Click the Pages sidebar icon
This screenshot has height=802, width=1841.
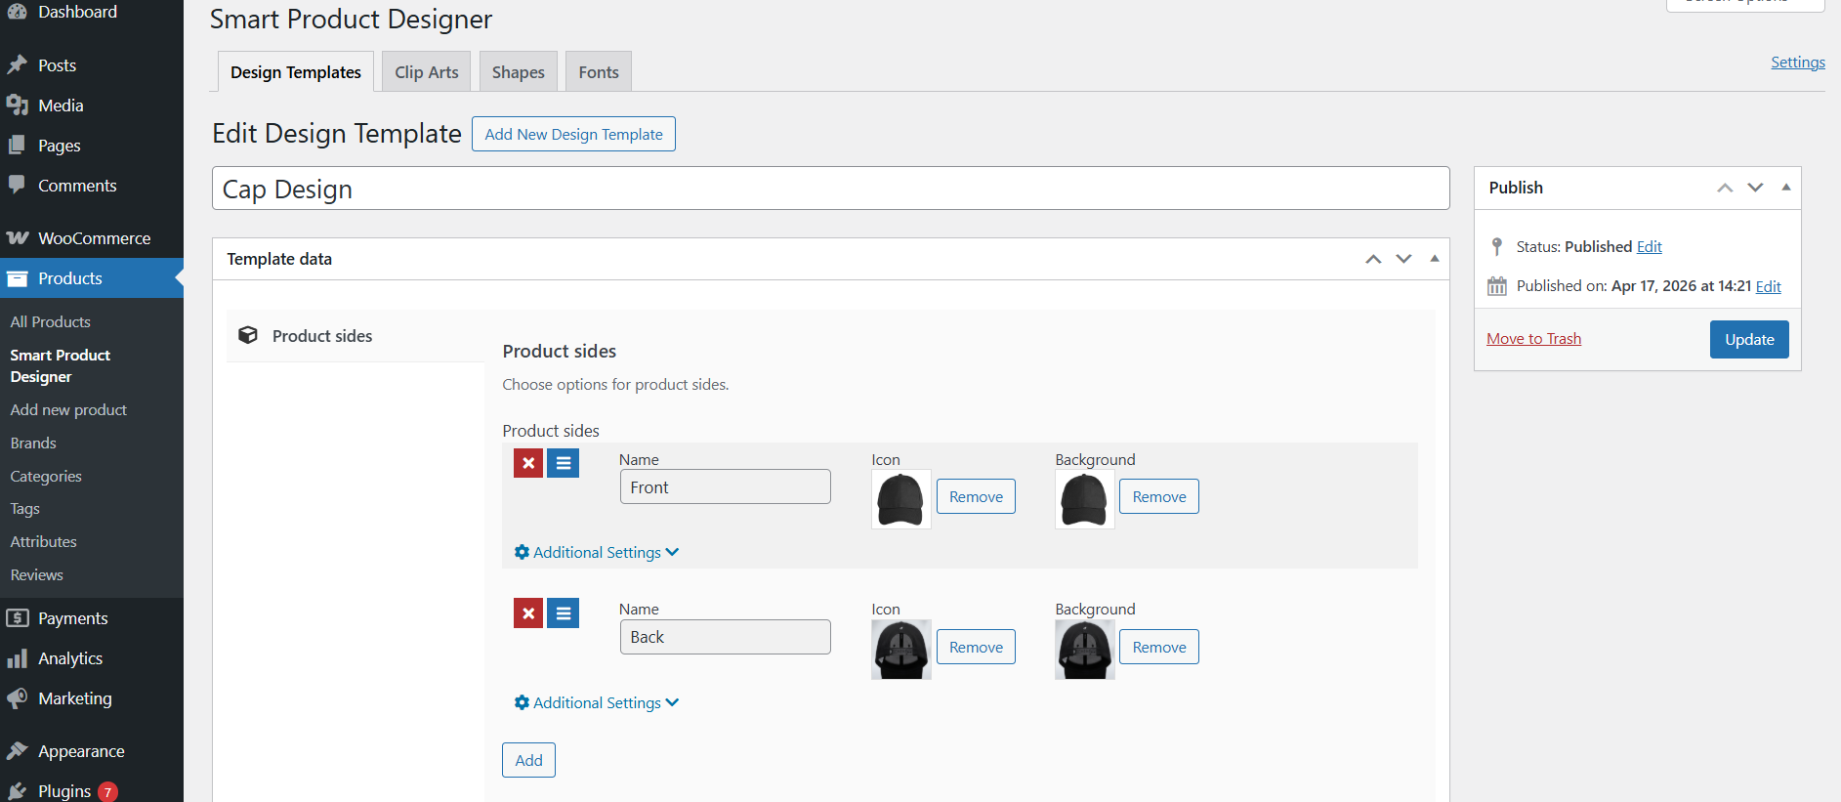point(17,145)
